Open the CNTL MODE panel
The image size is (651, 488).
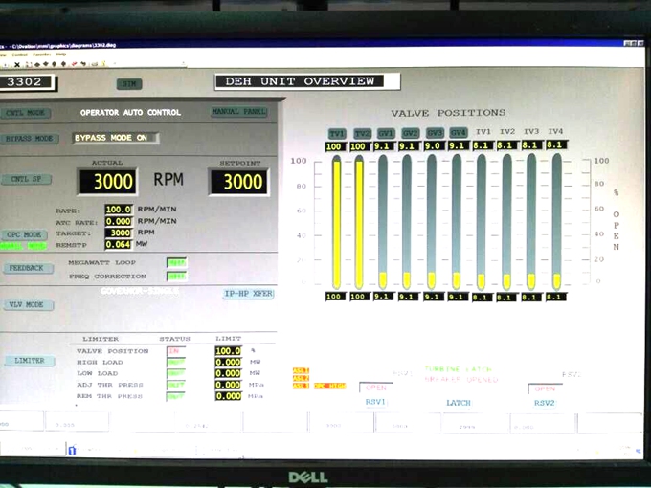pos(26,112)
